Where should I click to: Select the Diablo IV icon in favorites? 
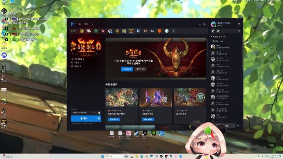click(103, 31)
